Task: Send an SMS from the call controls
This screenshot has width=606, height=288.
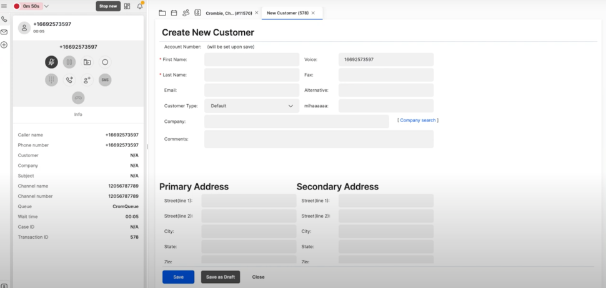Action: 105,80
